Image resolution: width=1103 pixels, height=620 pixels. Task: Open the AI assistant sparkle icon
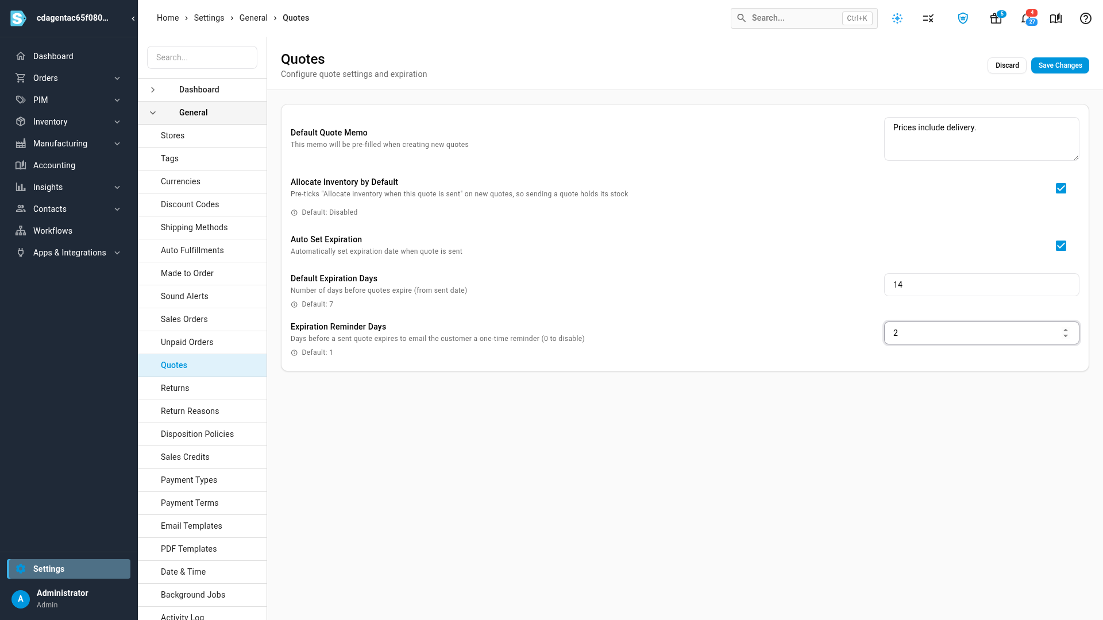[897, 18]
